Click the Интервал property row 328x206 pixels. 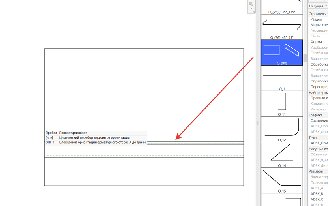pos(318,109)
